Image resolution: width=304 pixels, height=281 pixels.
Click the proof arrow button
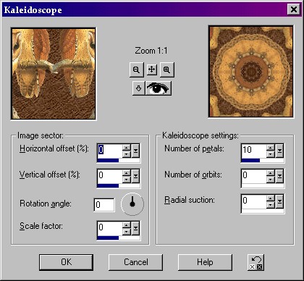[138, 88]
